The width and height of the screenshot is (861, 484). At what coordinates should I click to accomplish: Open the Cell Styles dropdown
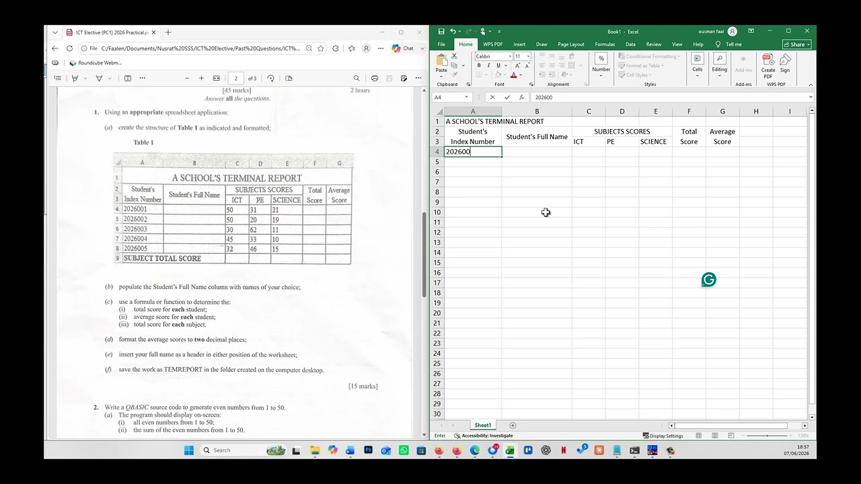[634, 75]
